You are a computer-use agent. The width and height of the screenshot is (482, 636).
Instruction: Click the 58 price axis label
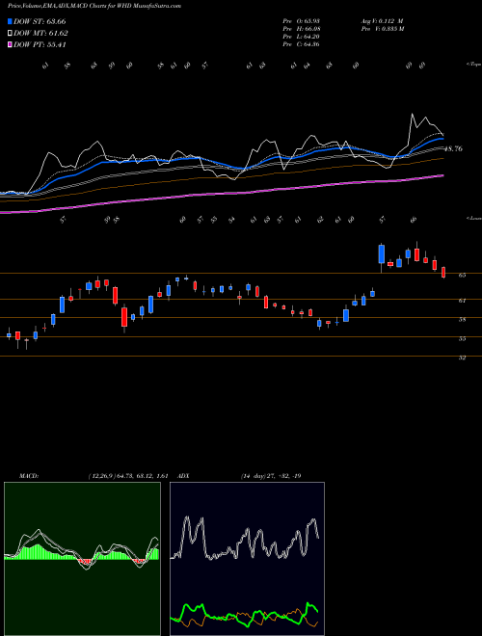(x=462, y=320)
